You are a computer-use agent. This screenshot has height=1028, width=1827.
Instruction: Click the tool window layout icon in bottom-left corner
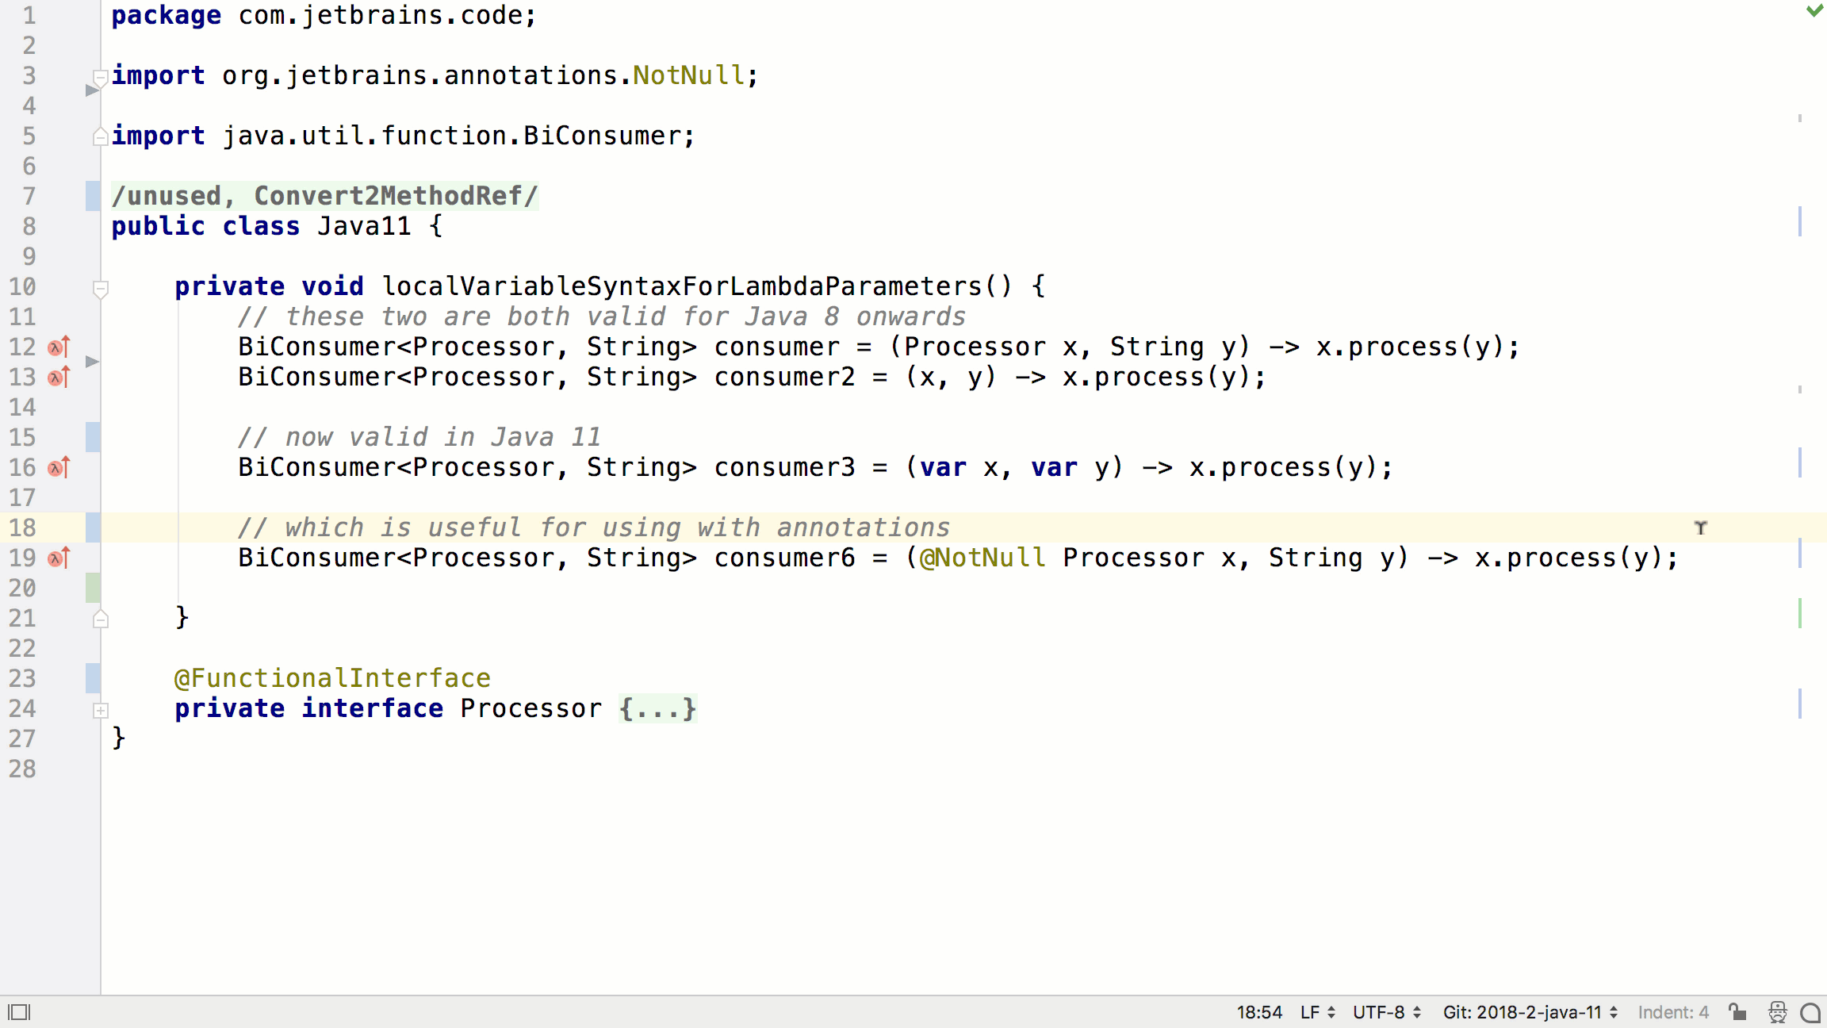(19, 1012)
